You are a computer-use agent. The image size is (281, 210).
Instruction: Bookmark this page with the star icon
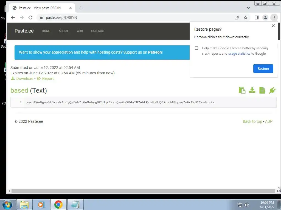pos(246,17)
